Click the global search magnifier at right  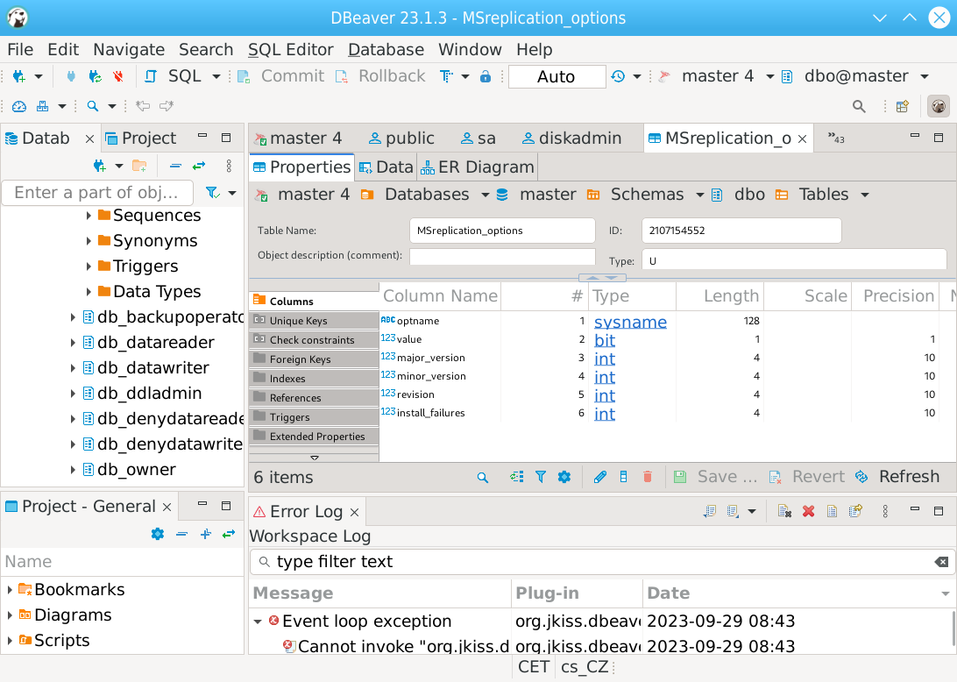coord(859,106)
